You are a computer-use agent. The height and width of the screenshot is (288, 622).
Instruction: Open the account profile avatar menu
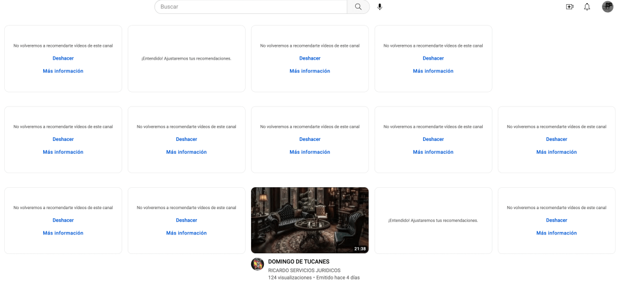607,7
